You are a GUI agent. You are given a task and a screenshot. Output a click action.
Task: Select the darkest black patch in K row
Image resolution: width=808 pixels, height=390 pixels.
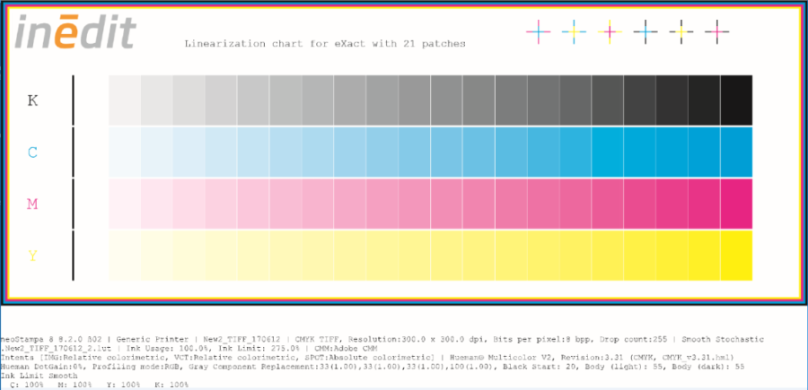click(x=736, y=100)
